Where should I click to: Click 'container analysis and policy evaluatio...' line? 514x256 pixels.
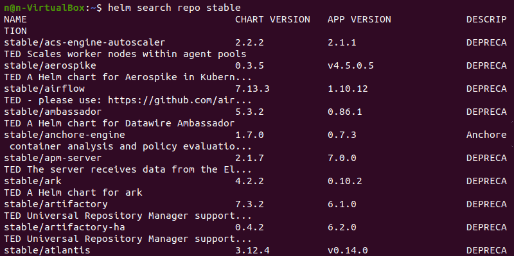130,147
